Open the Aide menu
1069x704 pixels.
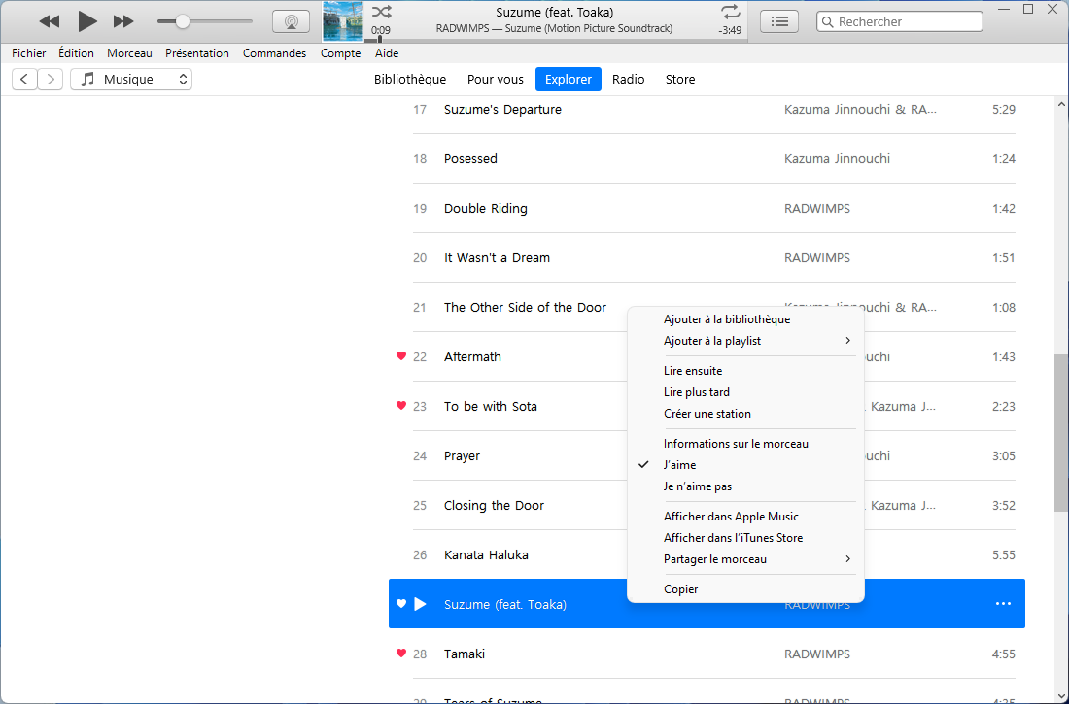(x=387, y=53)
